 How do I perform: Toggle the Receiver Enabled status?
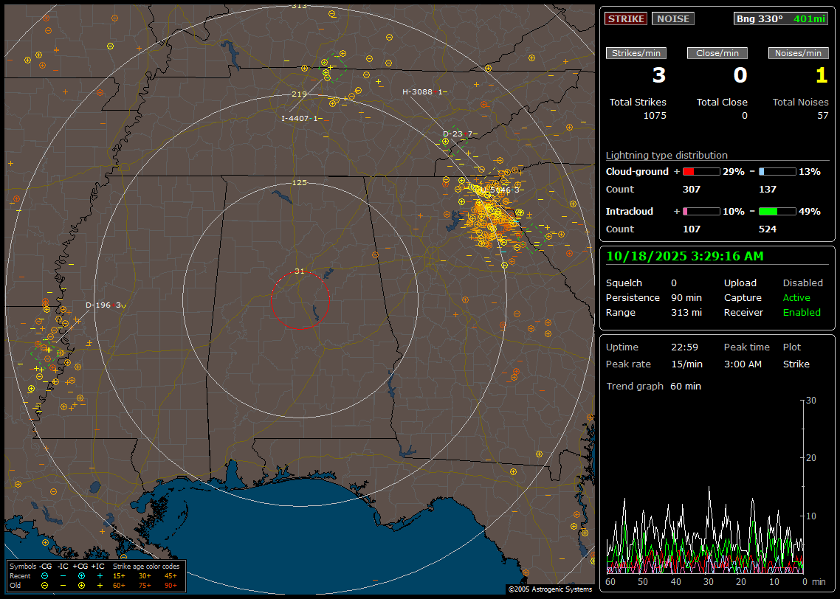802,313
